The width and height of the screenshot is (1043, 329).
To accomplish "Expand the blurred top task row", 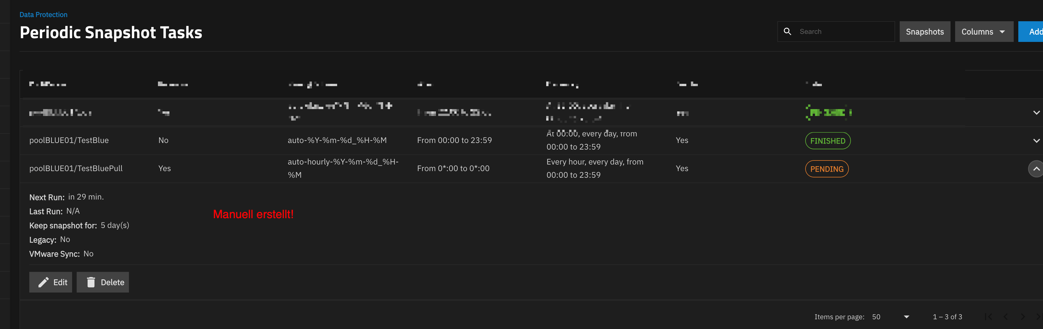I will point(1036,113).
